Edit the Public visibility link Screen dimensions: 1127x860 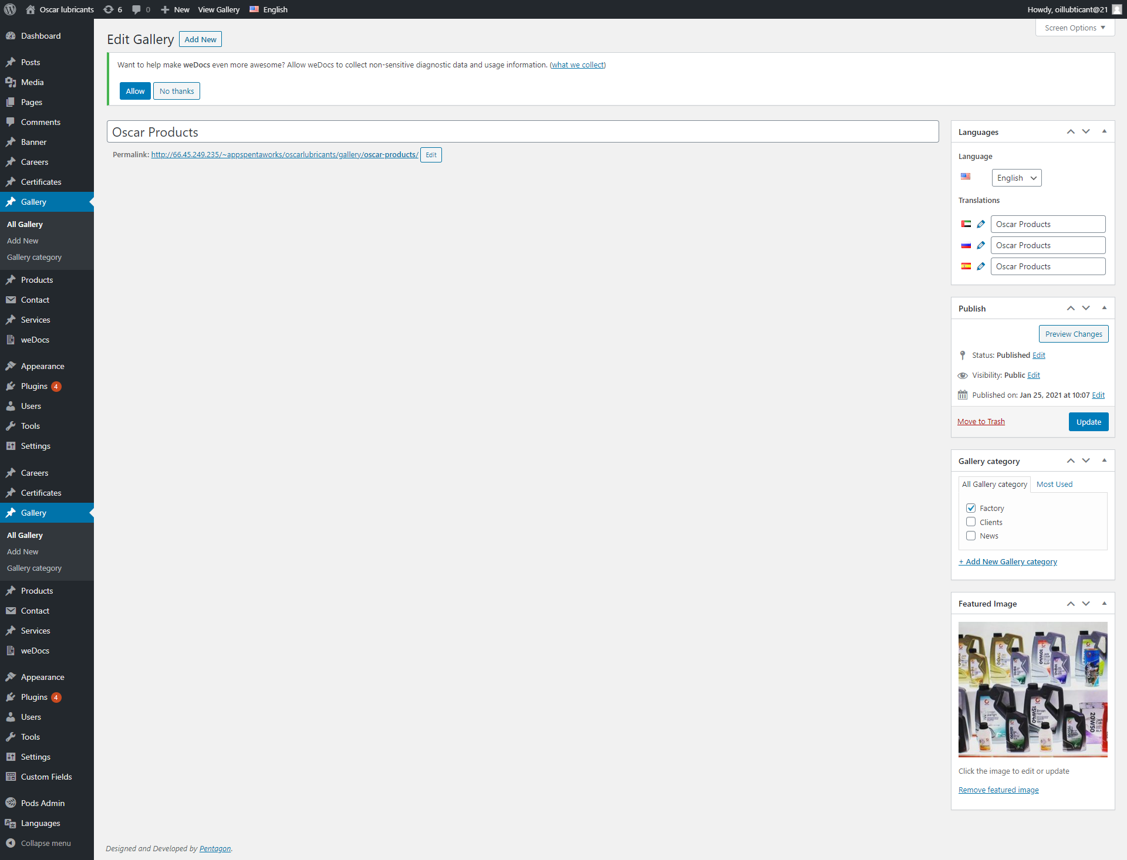click(1034, 375)
